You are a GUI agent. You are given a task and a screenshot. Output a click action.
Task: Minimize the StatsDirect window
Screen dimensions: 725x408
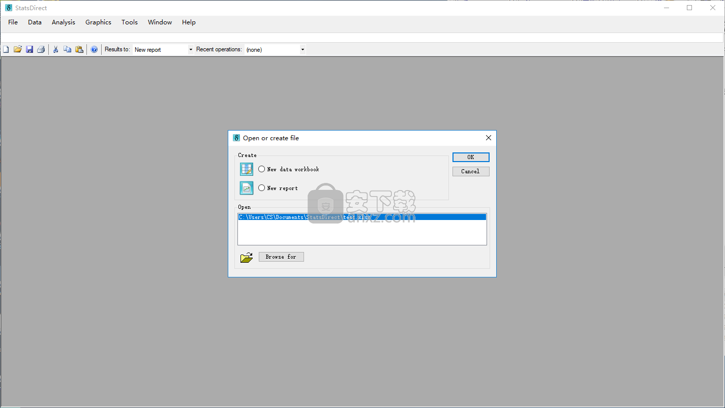point(667,8)
